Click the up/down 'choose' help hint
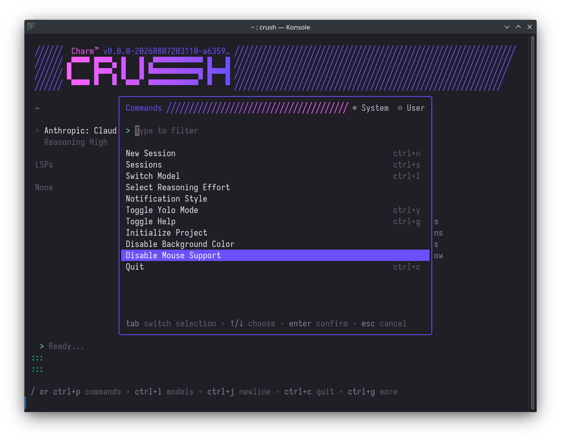This screenshot has height=441, width=561. pos(253,324)
